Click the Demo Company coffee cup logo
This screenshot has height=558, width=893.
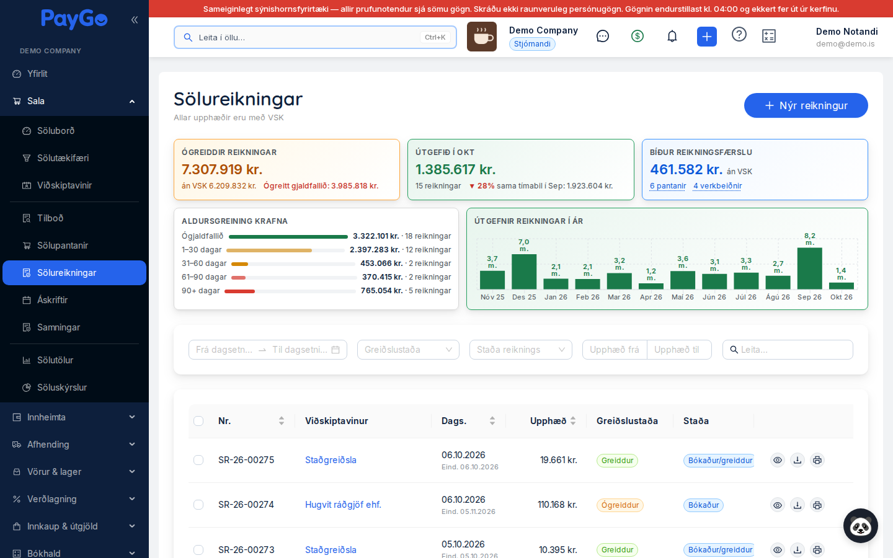(482, 37)
